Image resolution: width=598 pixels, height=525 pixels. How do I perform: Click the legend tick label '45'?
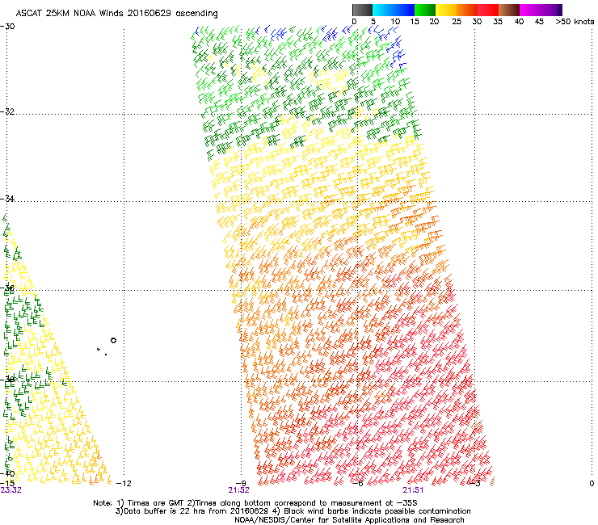[x=539, y=22]
